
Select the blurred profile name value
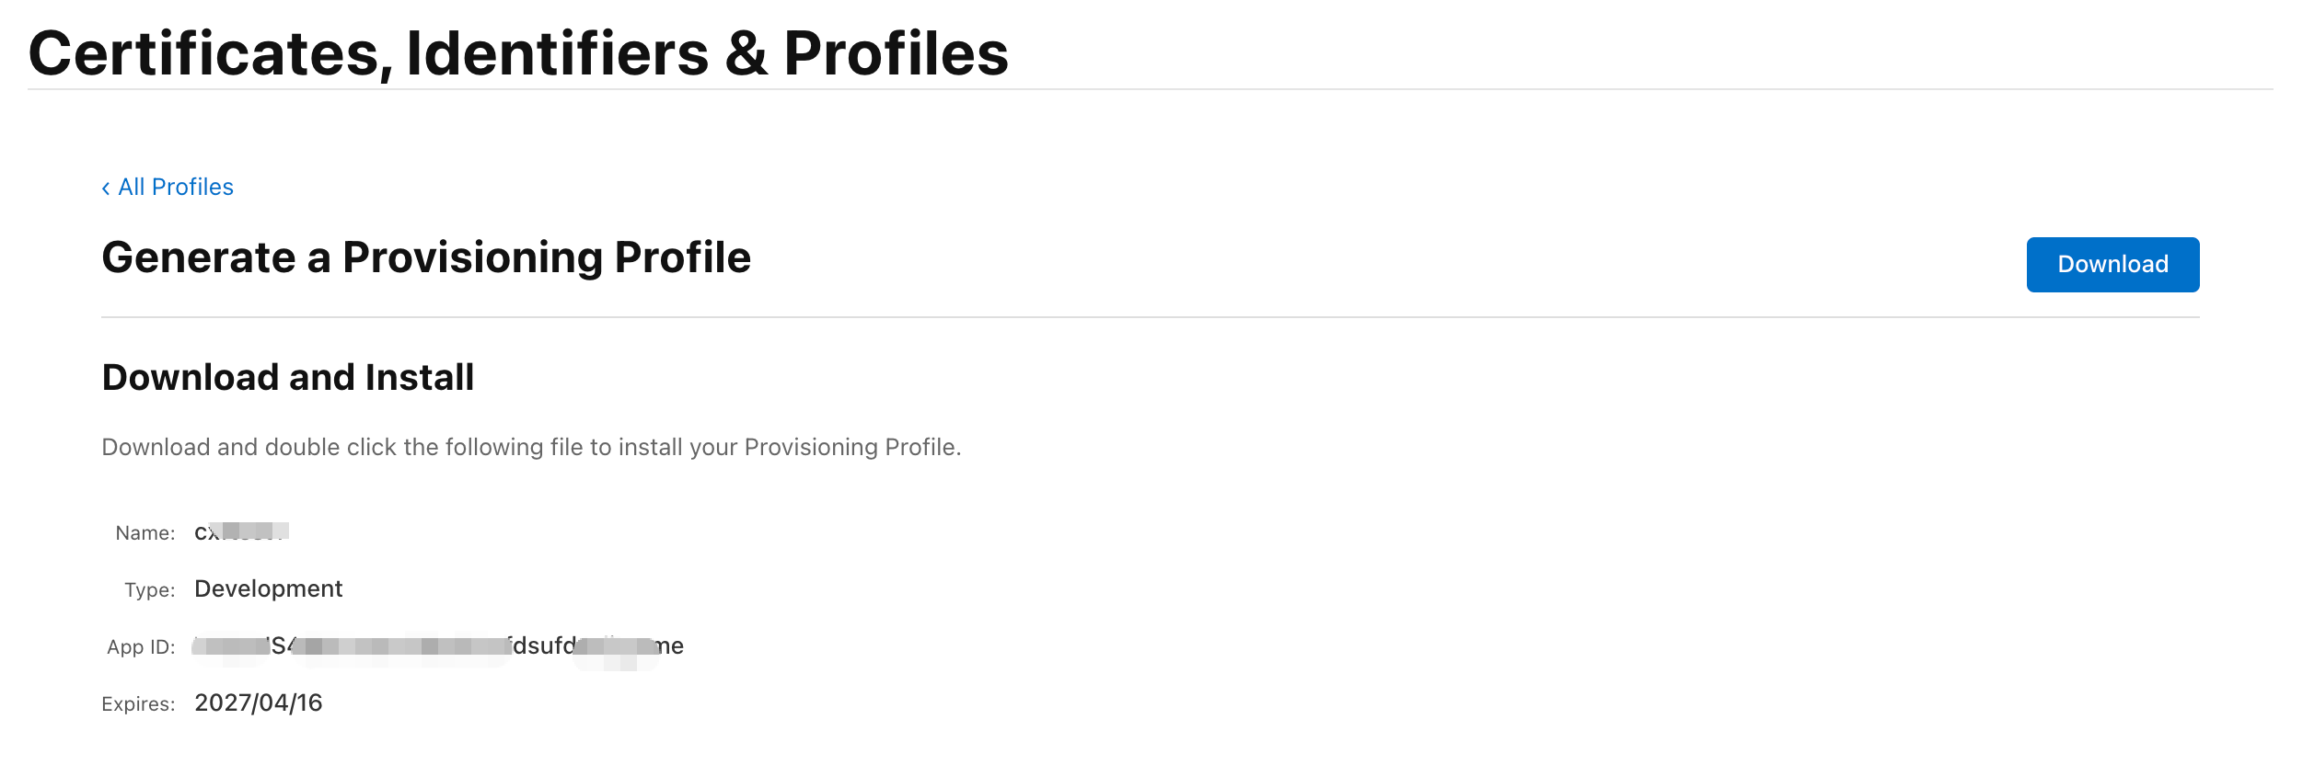pos(241,531)
